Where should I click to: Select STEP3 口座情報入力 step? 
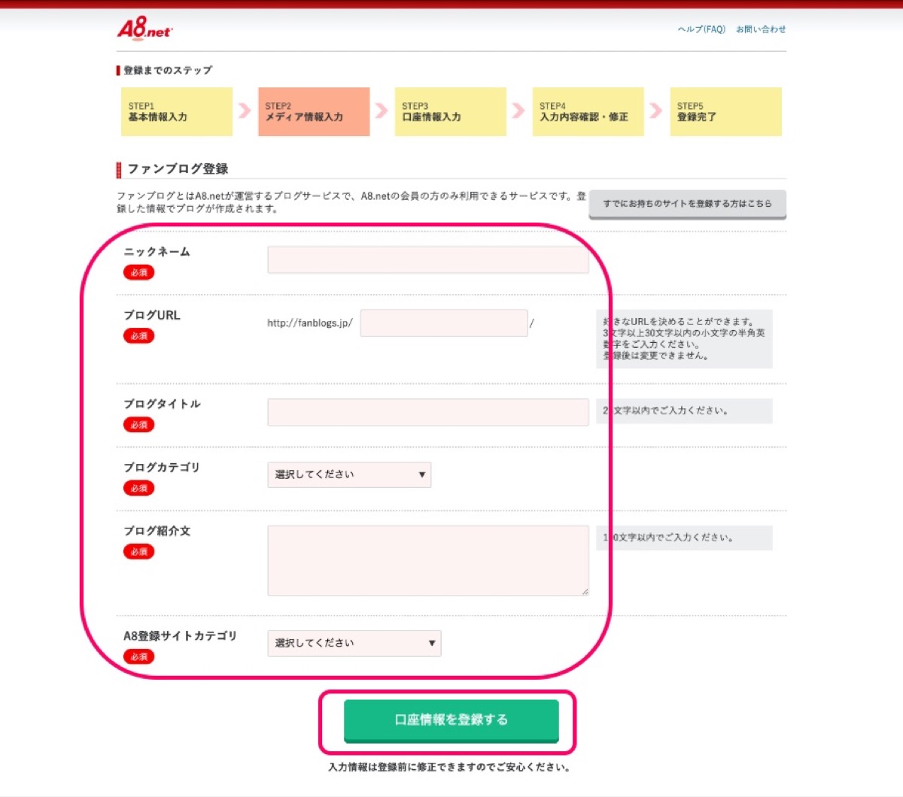click(451, 111)
